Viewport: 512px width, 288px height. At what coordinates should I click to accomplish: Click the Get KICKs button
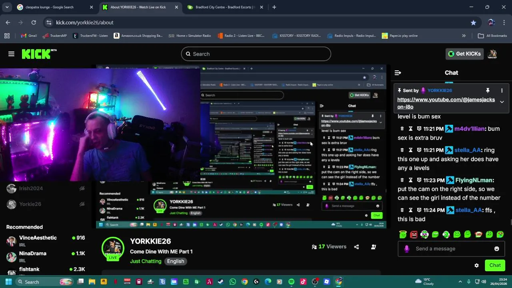(x=464, y=54)
